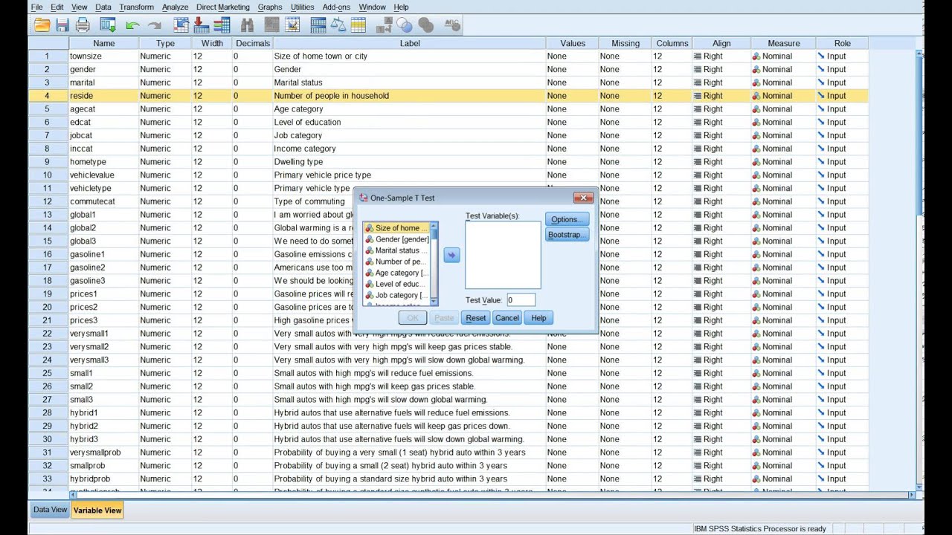
Task: Click the scroll up arrow in variable list
Action: click(434, 225)
